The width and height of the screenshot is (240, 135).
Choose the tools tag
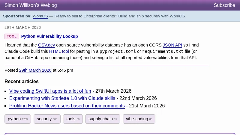point(73,119)
